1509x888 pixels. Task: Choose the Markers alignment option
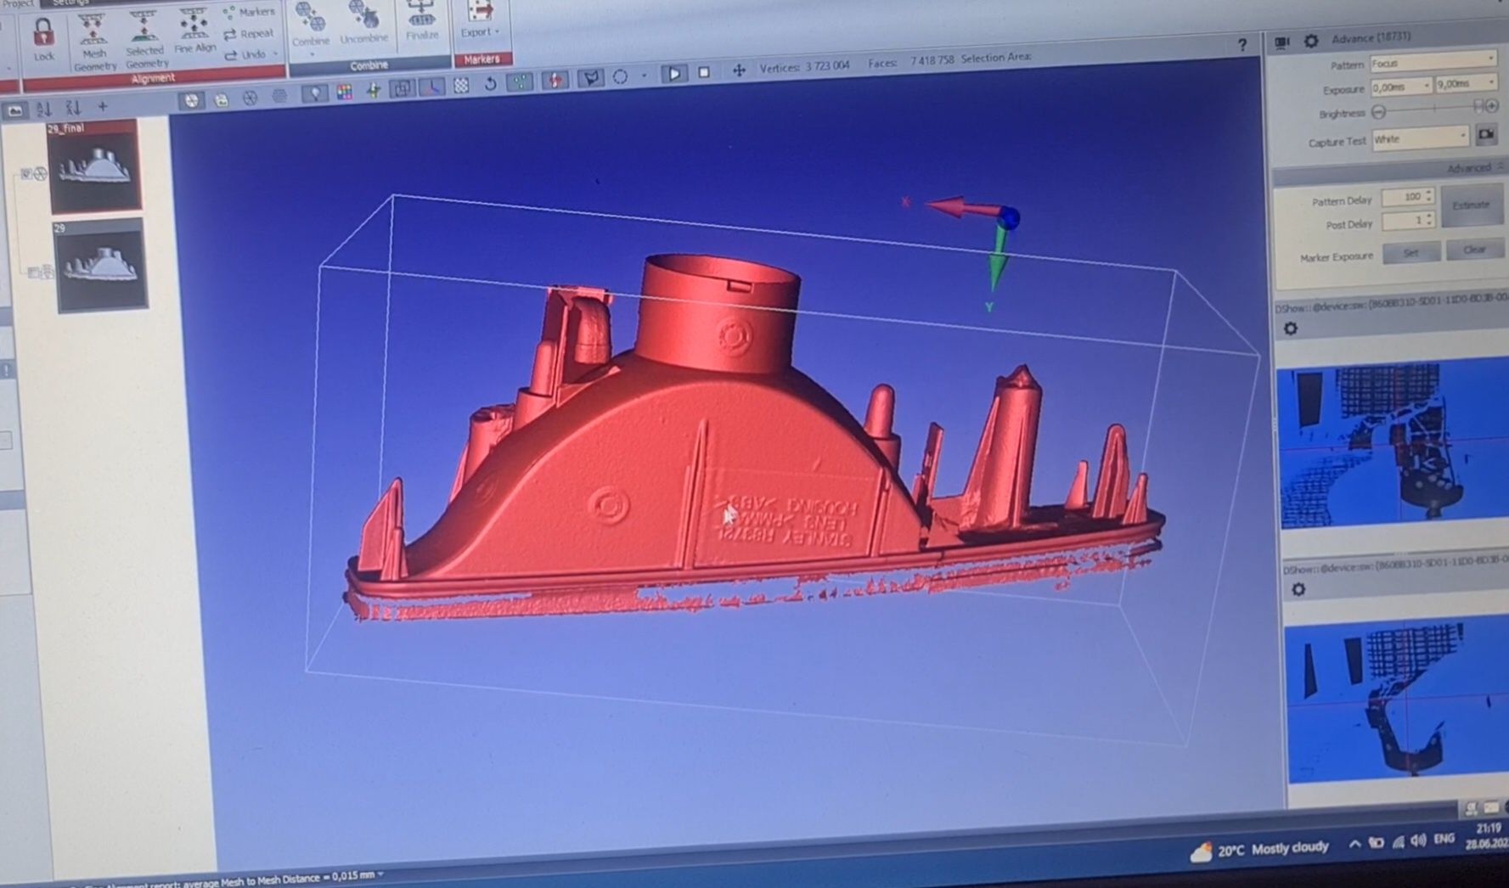249,12
